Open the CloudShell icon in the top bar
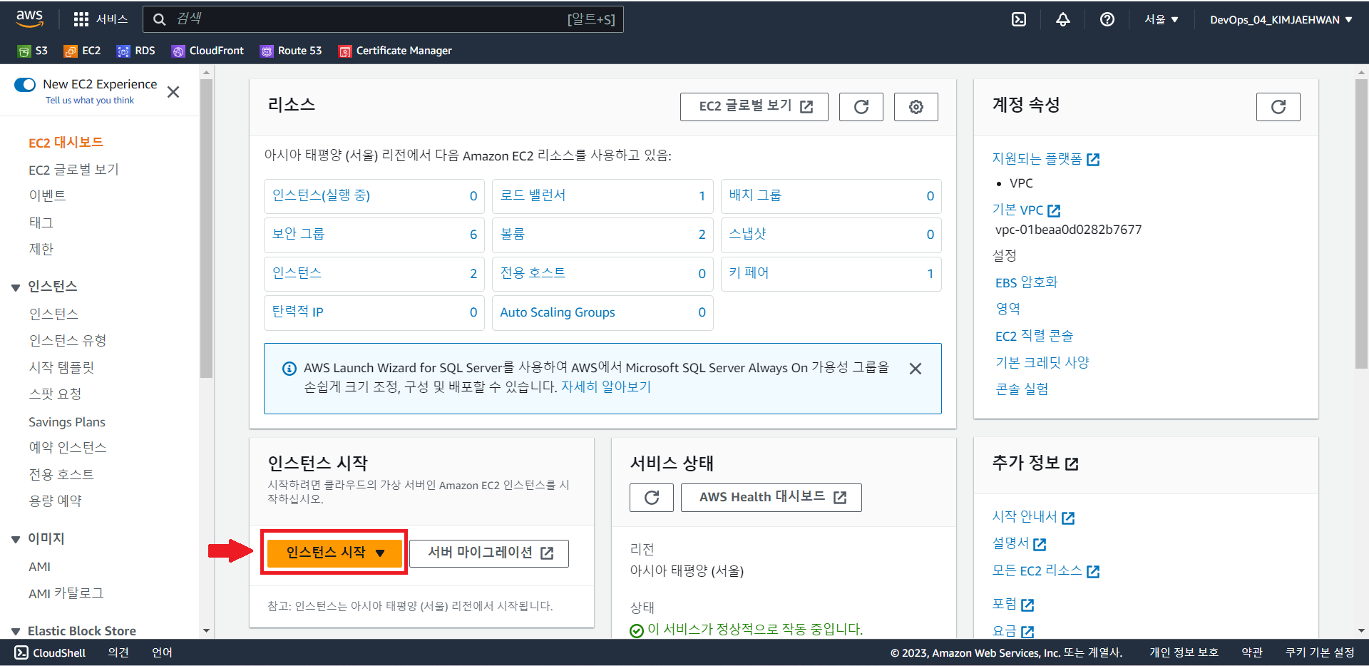The height and width of the screenshot is (666, 1369). click(1019, 19)
